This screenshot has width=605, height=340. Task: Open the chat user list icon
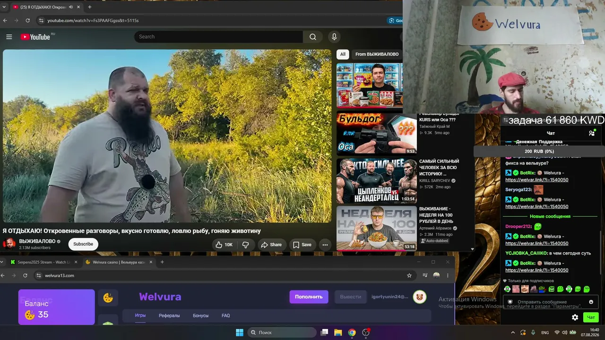click(591, 133)
